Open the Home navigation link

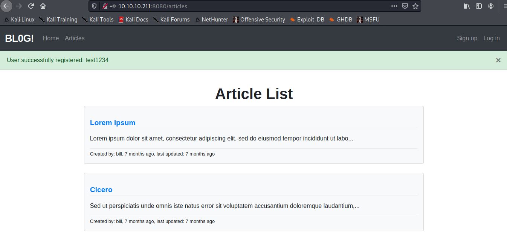(51, 38)
